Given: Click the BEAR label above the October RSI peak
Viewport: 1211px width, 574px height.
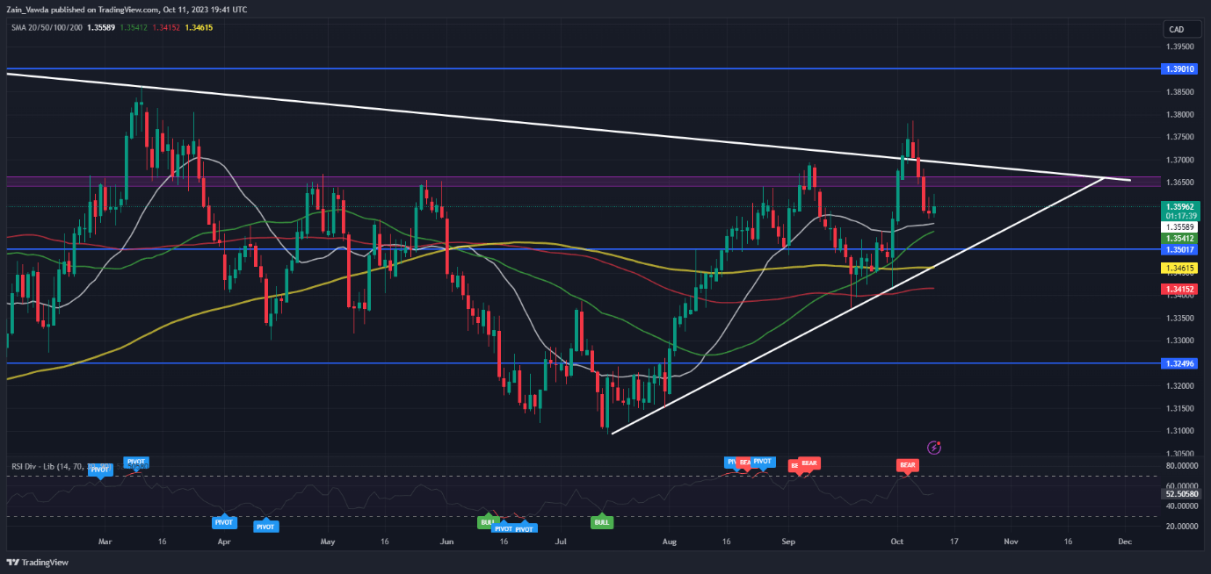Looking at the screenshot, I should (x=908, y=463).
